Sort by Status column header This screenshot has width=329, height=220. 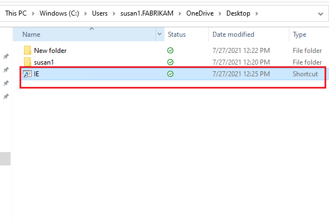click(186, 34)
